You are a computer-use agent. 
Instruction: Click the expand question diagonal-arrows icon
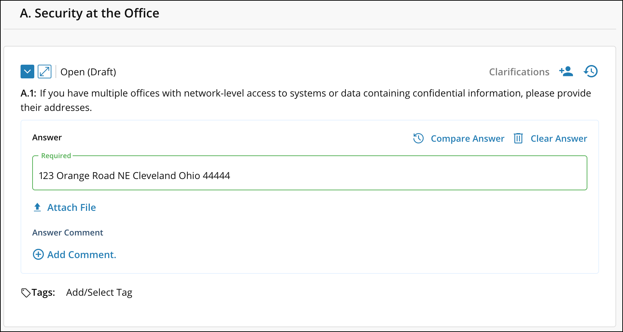click(45, 72)
